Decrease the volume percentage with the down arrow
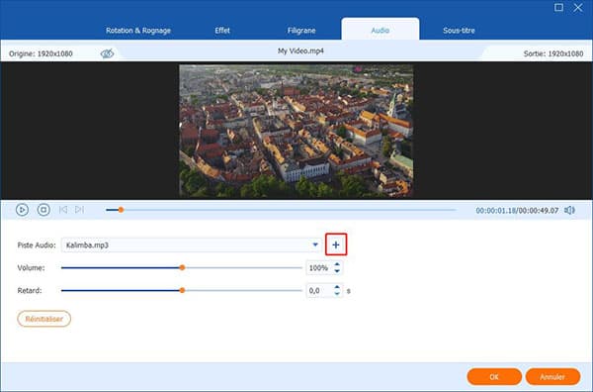Screen dimensions: 593x392 coord(337,271)
